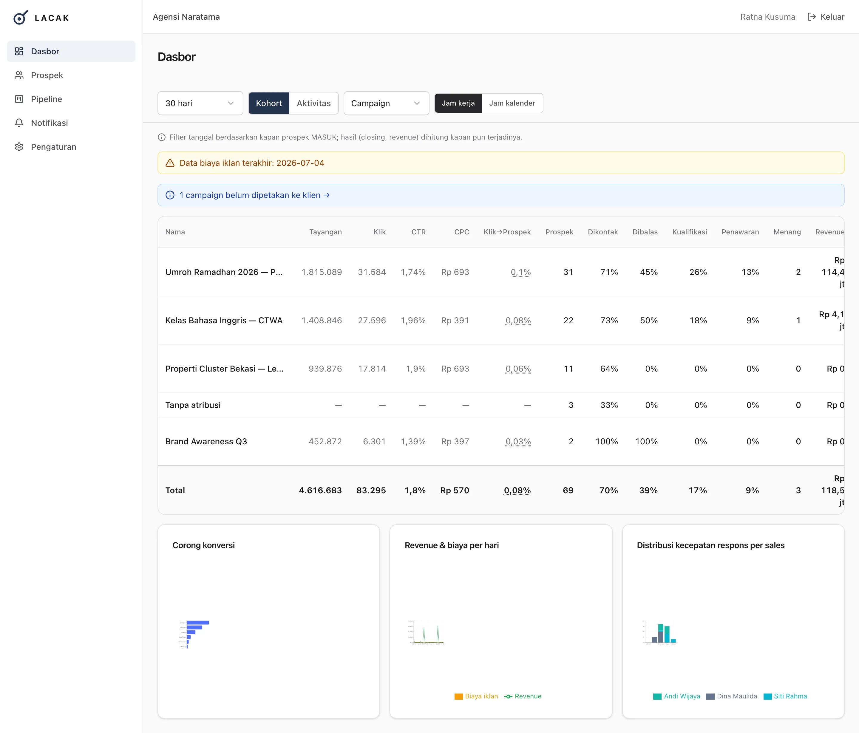Switch to Aktivitas view
859x733 pixels.
[x=314, y=103]
